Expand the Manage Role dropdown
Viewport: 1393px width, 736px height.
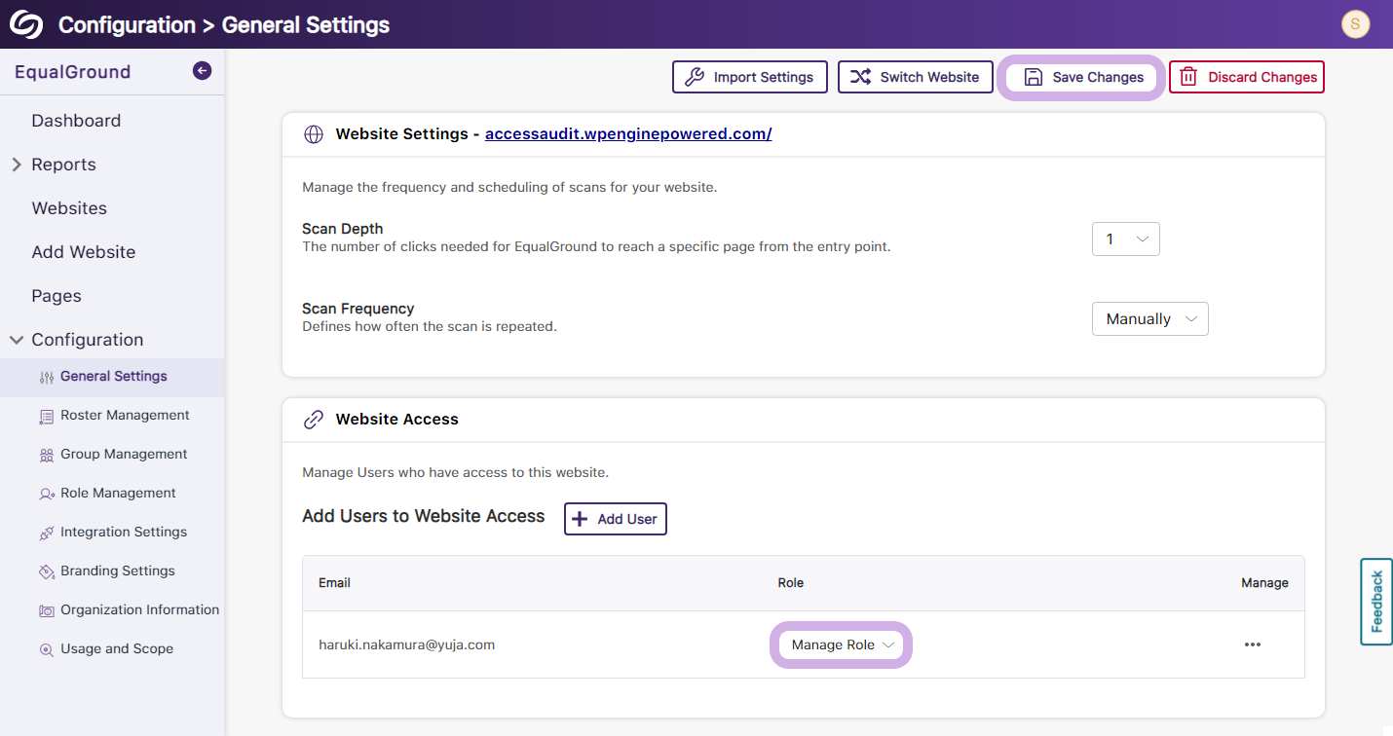pos(842,645)
